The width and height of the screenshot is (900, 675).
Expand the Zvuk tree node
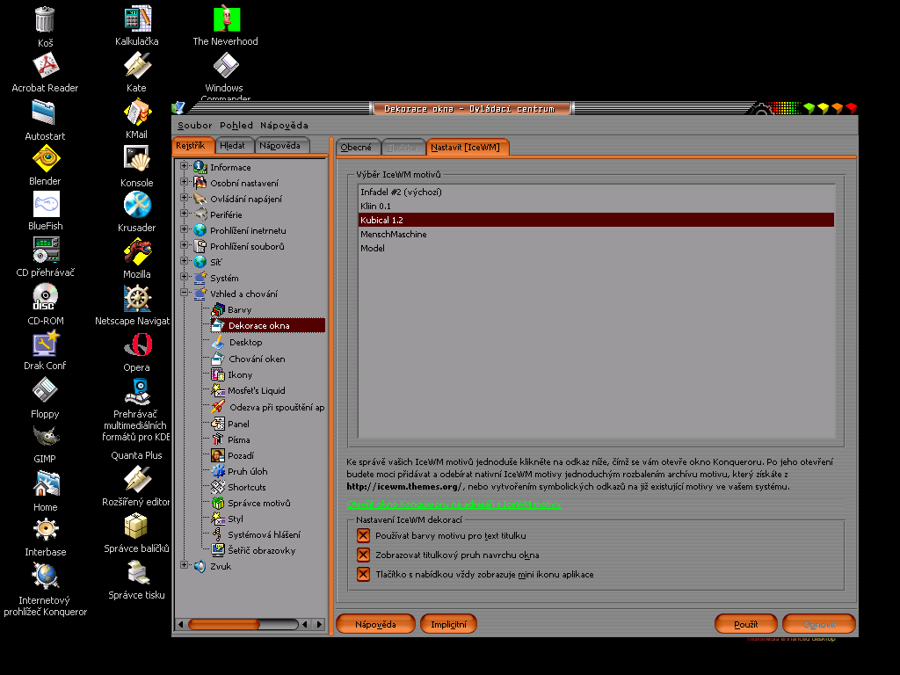point(185,565)
